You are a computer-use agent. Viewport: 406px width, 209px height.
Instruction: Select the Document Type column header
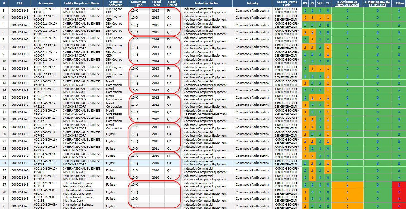point(139,3)
